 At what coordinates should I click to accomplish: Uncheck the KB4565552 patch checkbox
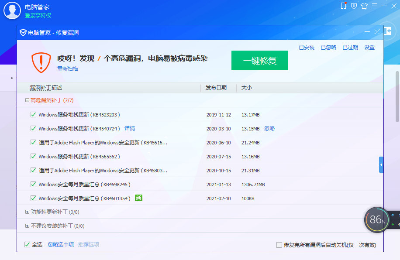pos(33,156)
